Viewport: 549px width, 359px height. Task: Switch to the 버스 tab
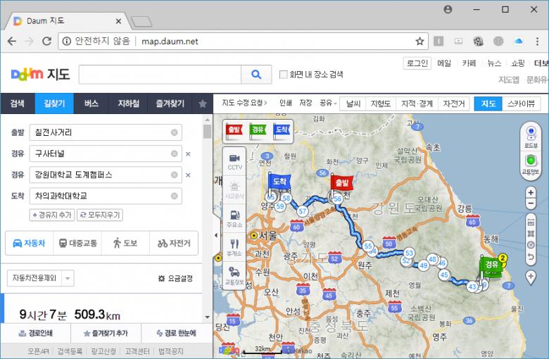(x=91, y=103)
